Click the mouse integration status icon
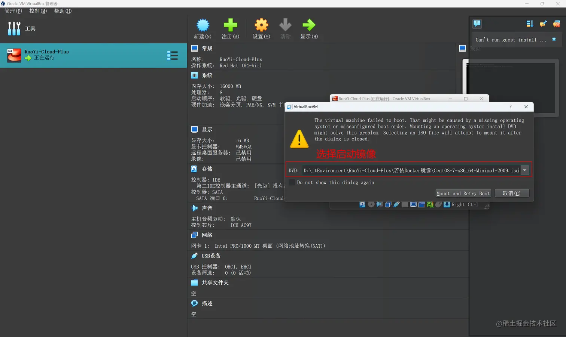Screen dimensions: 566x337 click(438, 204)
